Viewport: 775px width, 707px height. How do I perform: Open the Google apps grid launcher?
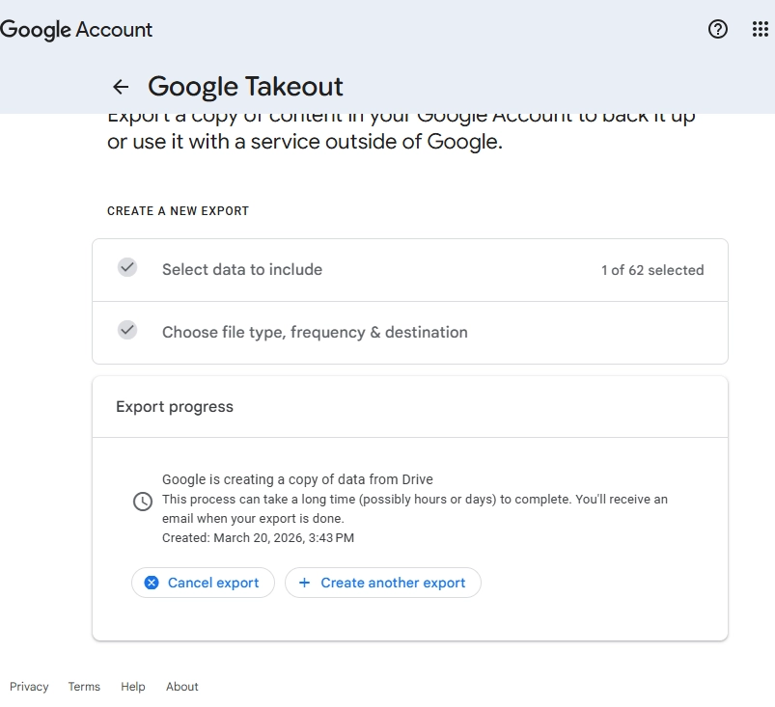pyautogui.click(x=760, y=29)
